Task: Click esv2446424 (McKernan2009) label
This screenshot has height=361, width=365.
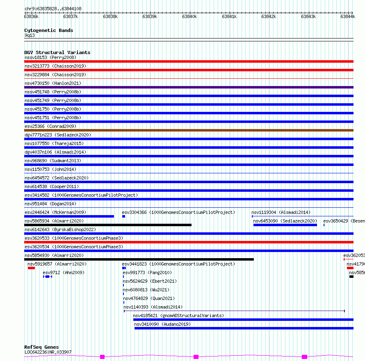Action: (x=55, y=212)
